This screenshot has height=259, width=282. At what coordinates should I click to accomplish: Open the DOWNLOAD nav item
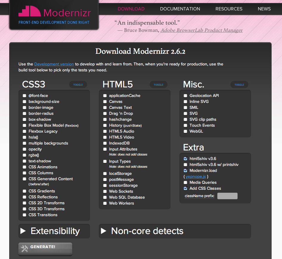131,9
